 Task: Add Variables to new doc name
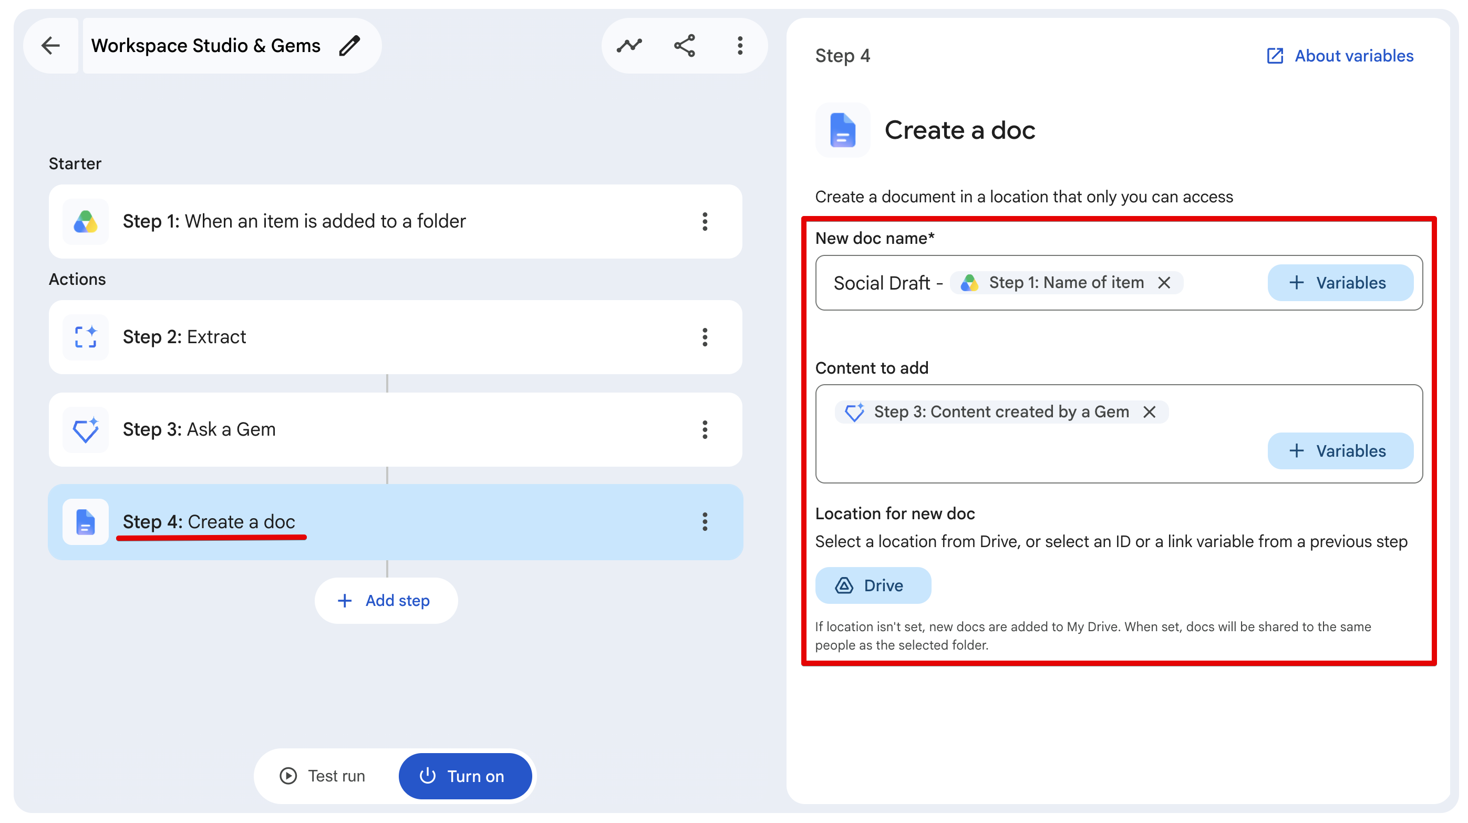click(1340, 283)
